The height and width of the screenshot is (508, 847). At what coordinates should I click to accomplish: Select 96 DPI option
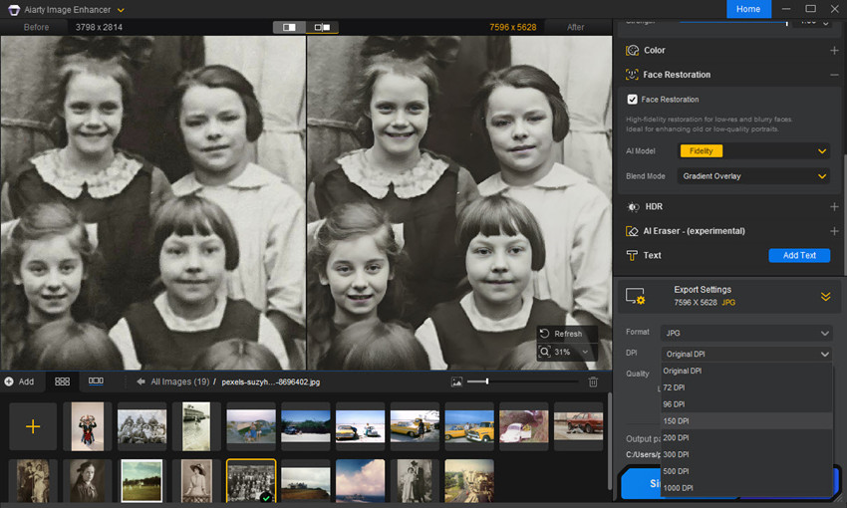point(746,404)
